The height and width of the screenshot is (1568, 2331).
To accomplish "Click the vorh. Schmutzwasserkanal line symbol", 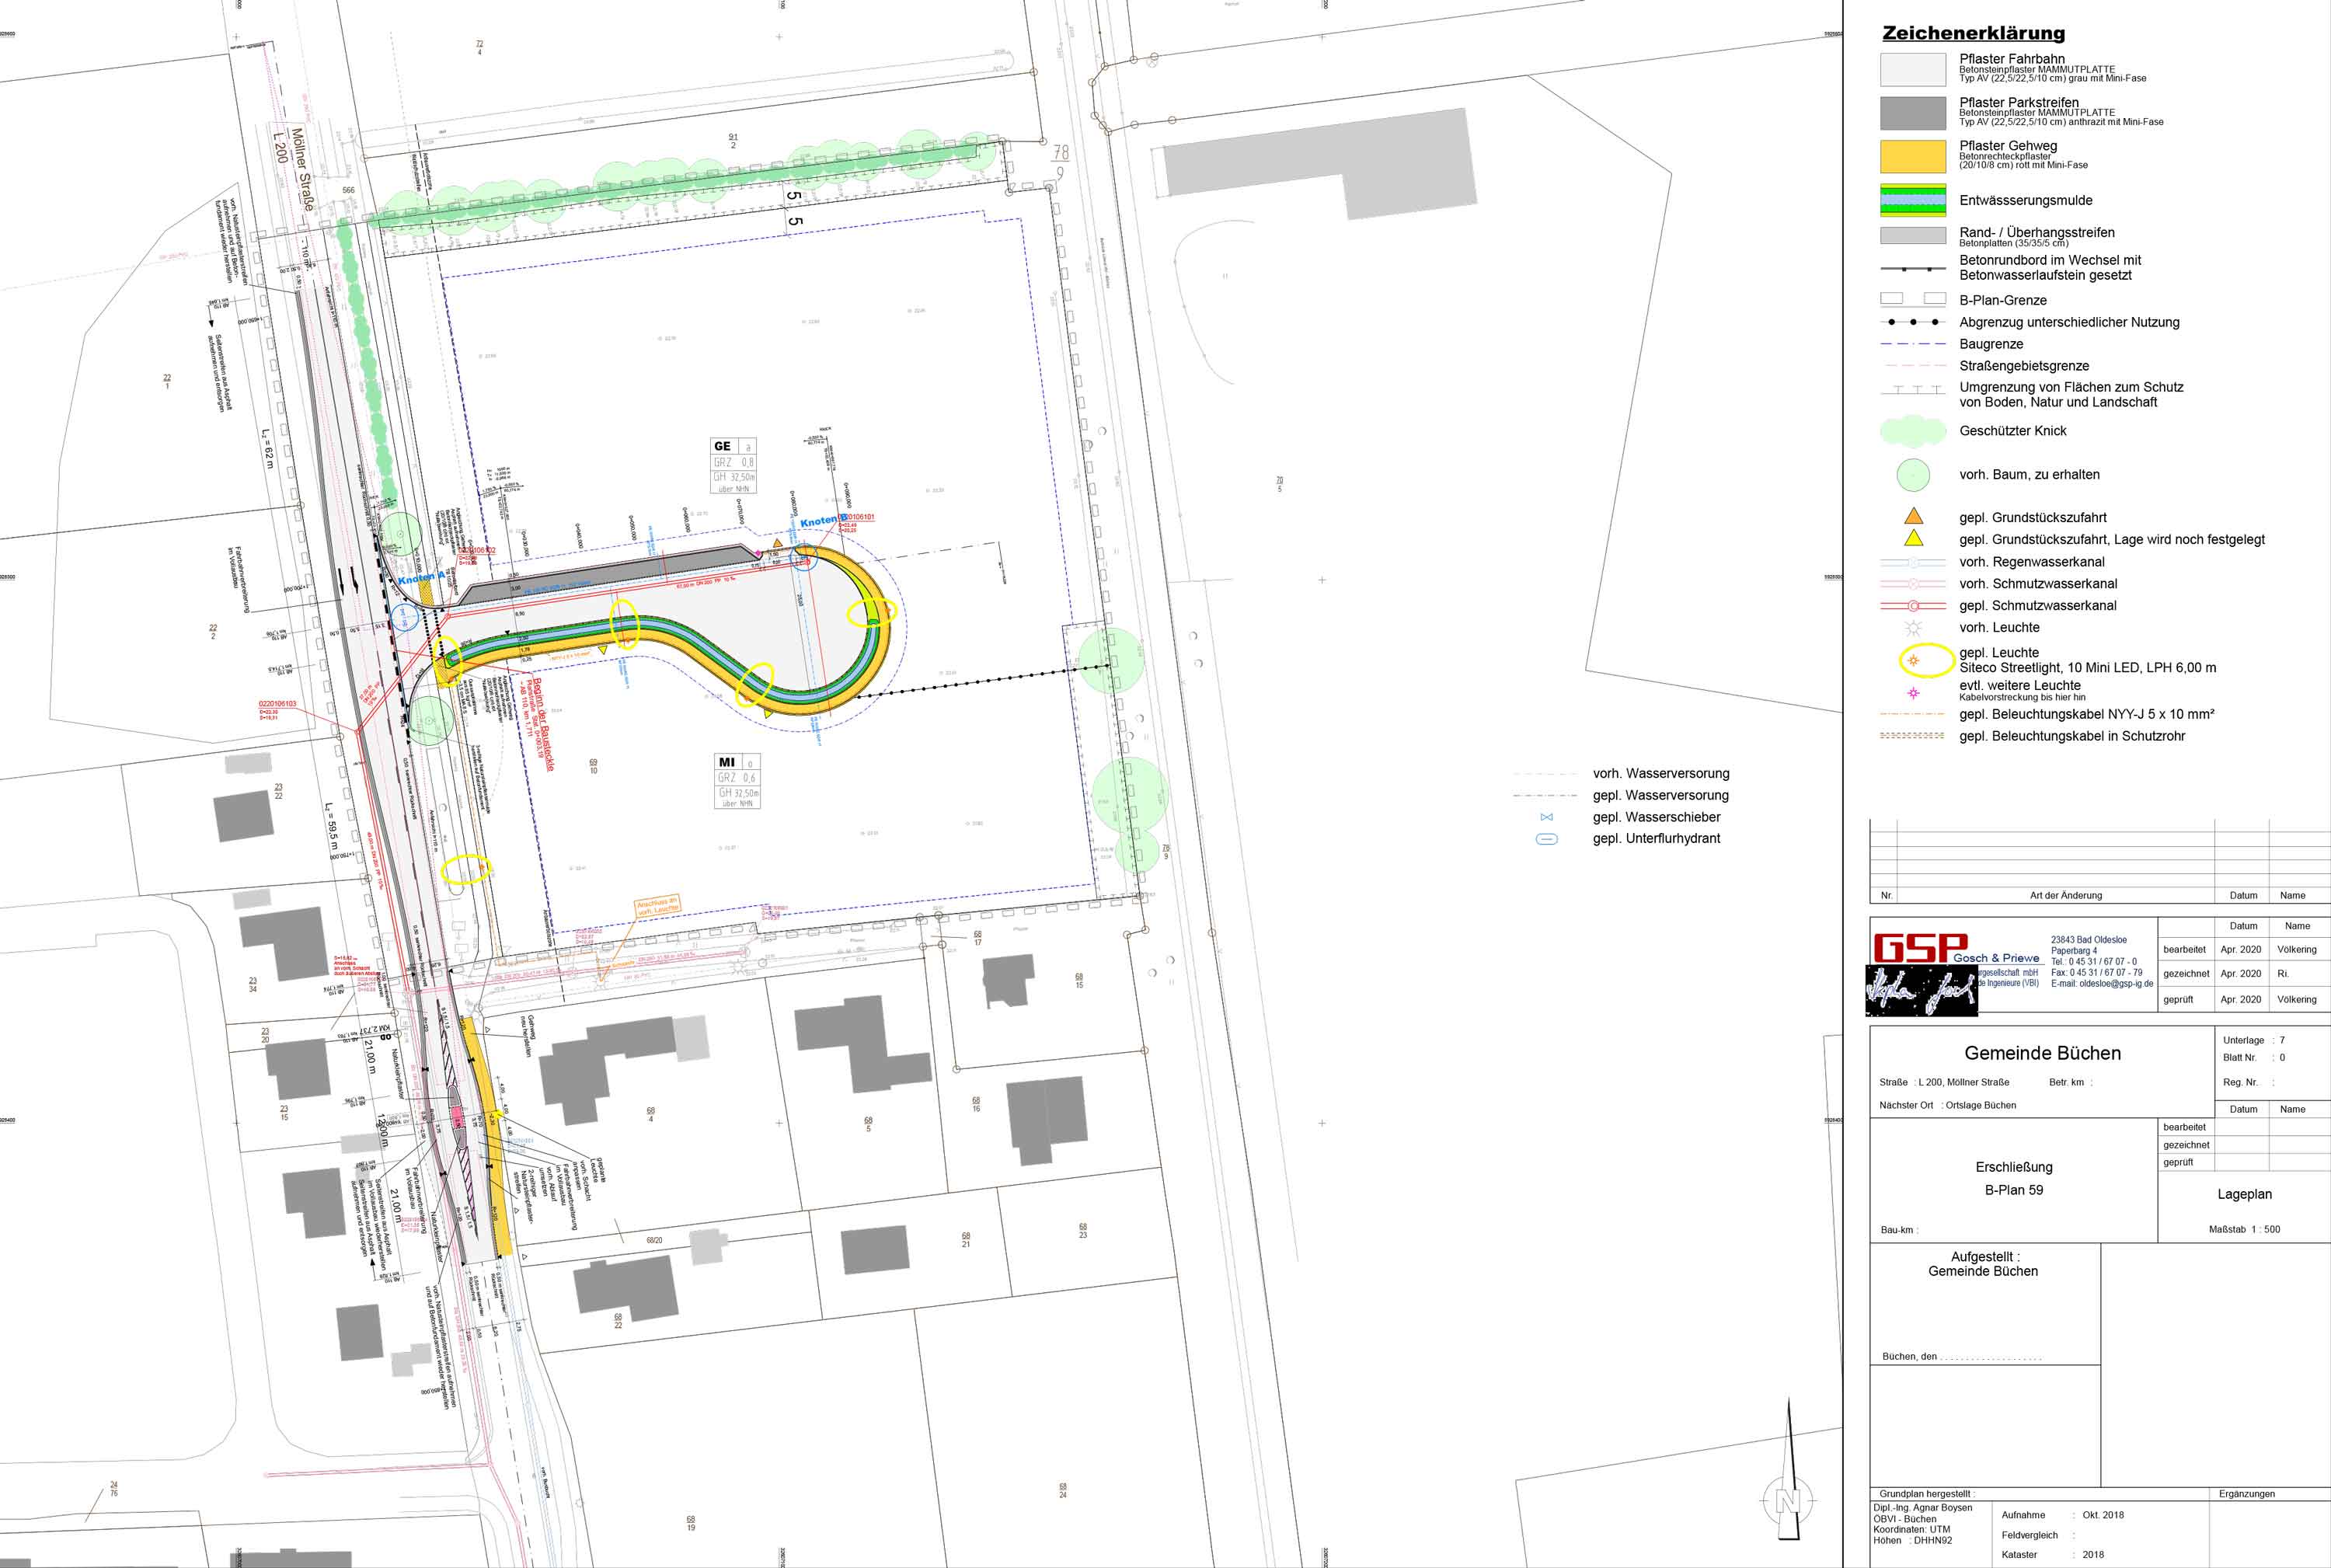I will pyautogui.click(x=1913, y=584).
